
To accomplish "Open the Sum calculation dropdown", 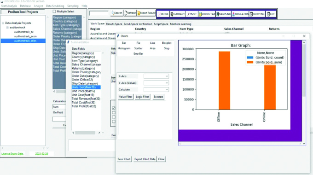I will (x=59, y=107).
